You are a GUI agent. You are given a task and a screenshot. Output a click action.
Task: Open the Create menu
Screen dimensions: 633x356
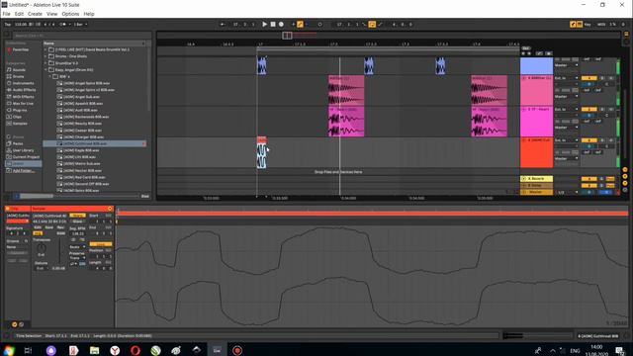(x=35, y=14)
